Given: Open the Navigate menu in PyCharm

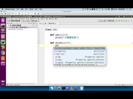Looking at the screenshot, I should click(22, 19).
